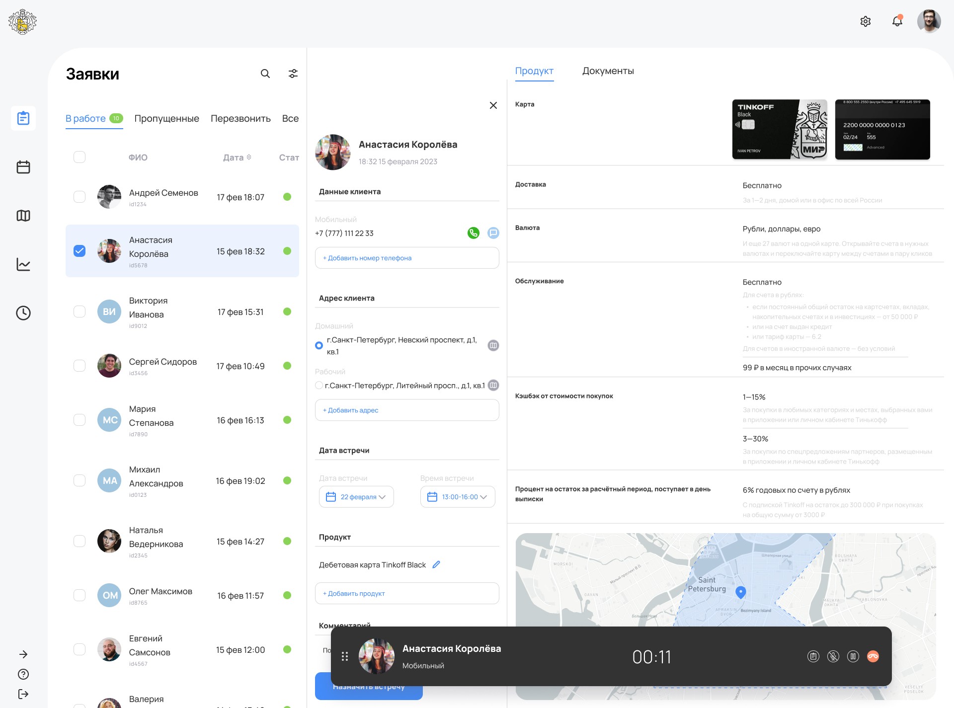End the call with red hang-up button
The image size is (954, 708).
tap(873, 656)
